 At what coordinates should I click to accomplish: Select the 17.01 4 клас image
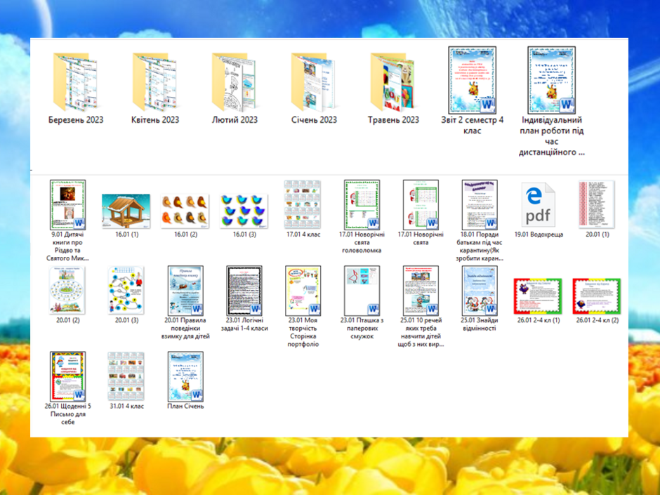click(303, 204)
